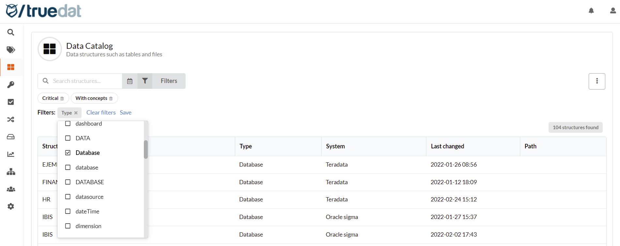620x246 pixels.
Task: Open settings gear in sidebar
Action: (x=11, y=206)
